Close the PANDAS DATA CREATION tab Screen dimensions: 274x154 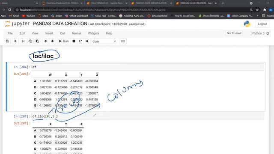(216, 3)
